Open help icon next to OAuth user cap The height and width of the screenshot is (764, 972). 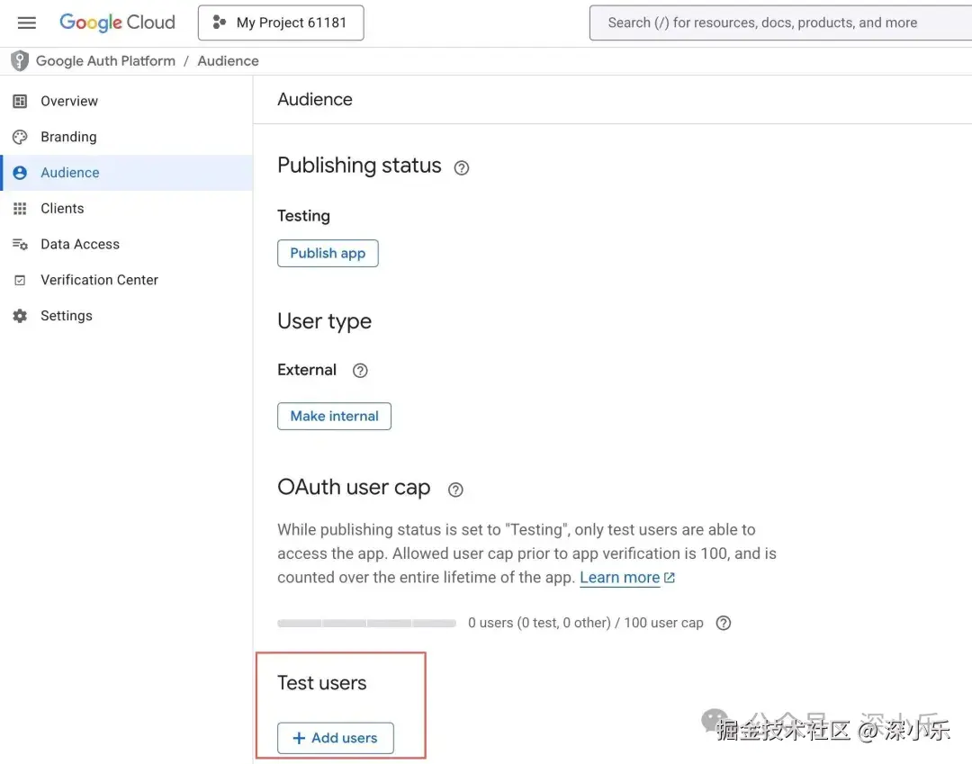[455, 490]
